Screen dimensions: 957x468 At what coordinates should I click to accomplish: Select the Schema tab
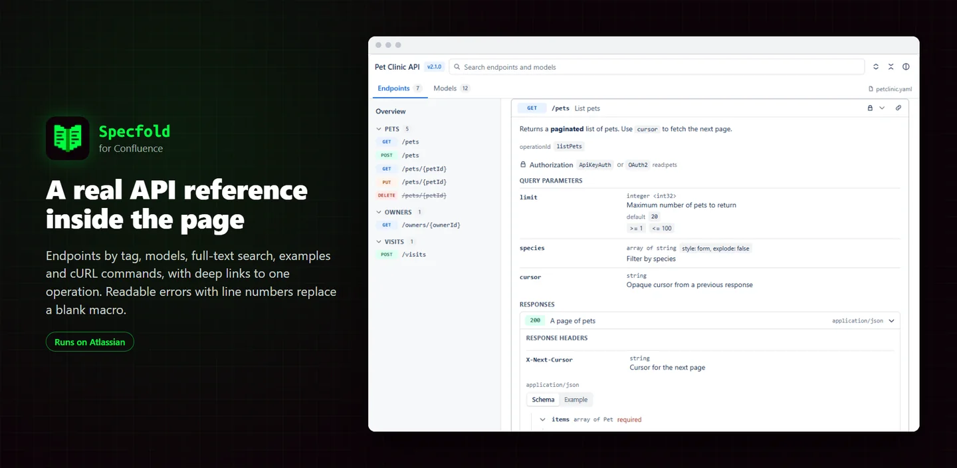(543, 400)
